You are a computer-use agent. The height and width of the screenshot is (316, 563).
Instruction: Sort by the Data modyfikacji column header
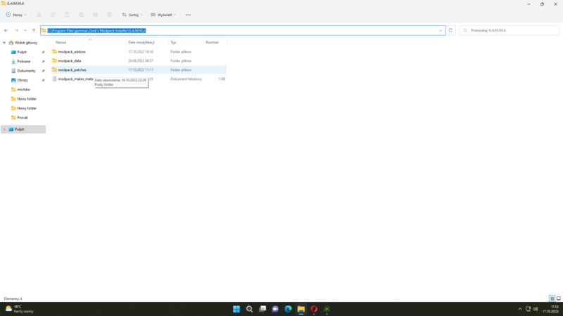(x=141, y=42)
